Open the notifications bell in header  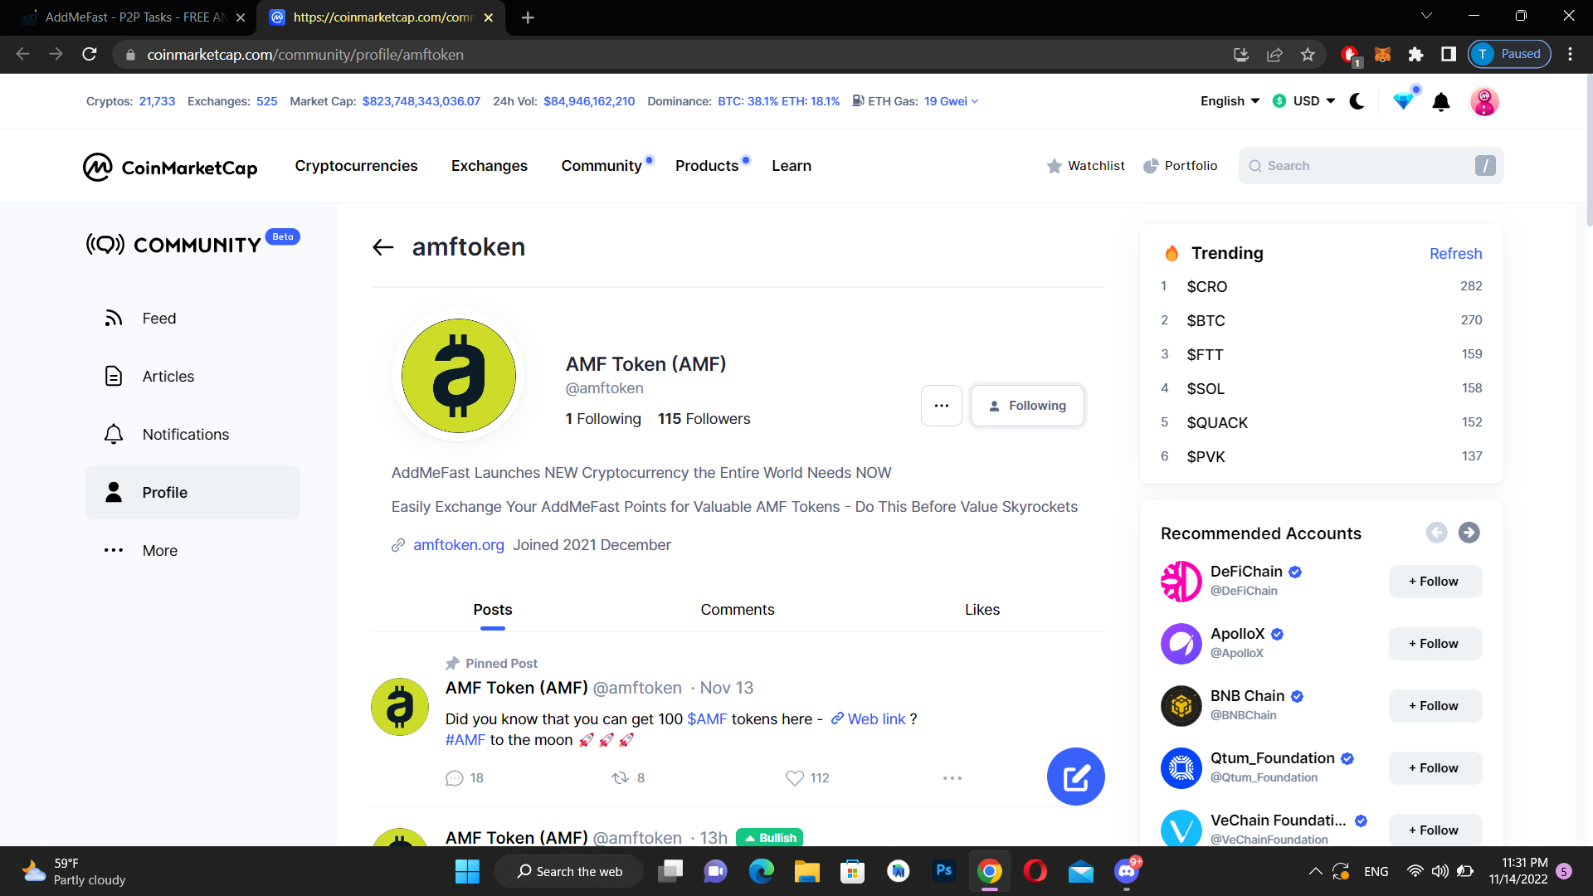[x=1441, y=102]
